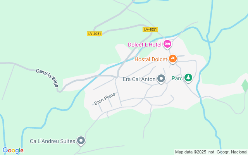Select the Hostal Dolcet text label
This screenshot has width=248, height=155.
[x=151, y=59]
